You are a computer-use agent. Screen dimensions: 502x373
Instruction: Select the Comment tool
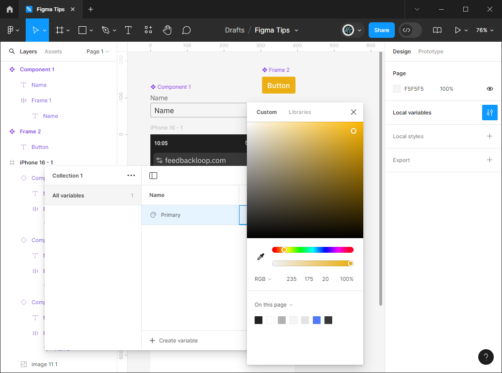186,30
